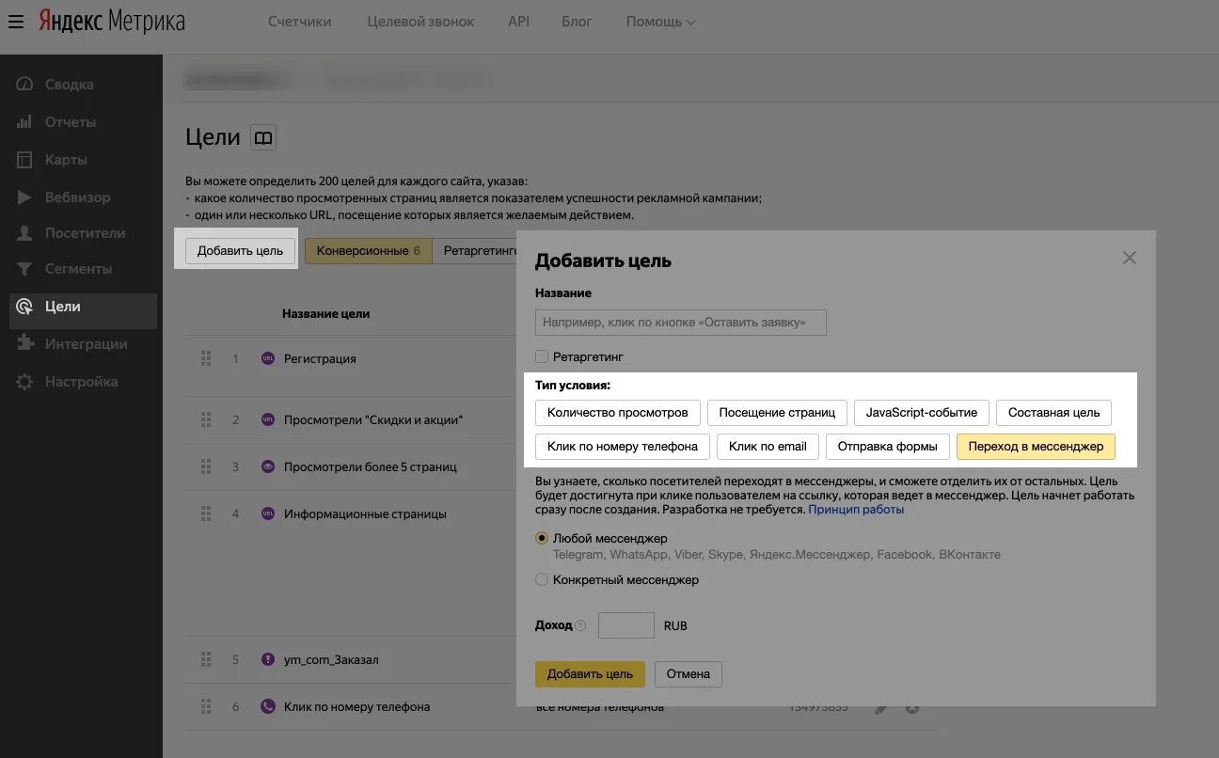
Task: Click URL type icon beside Регистрация
Action: point(267,358)
